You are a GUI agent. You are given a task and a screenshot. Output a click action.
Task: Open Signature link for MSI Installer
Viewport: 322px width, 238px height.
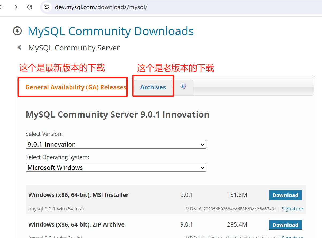pos(292,209)
